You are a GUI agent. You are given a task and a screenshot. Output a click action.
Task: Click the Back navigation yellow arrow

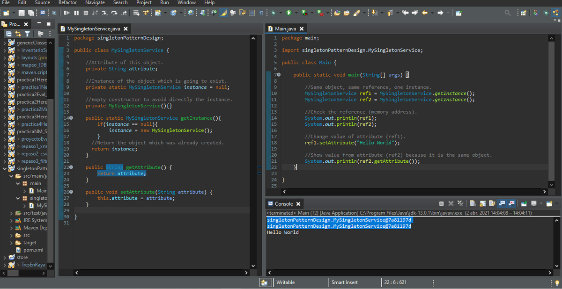tap(425, 13)
